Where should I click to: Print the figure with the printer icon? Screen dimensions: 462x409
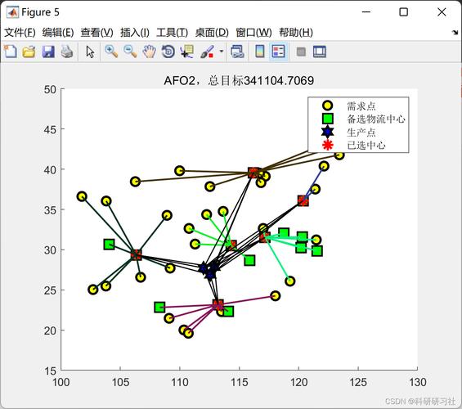[67, 52]
